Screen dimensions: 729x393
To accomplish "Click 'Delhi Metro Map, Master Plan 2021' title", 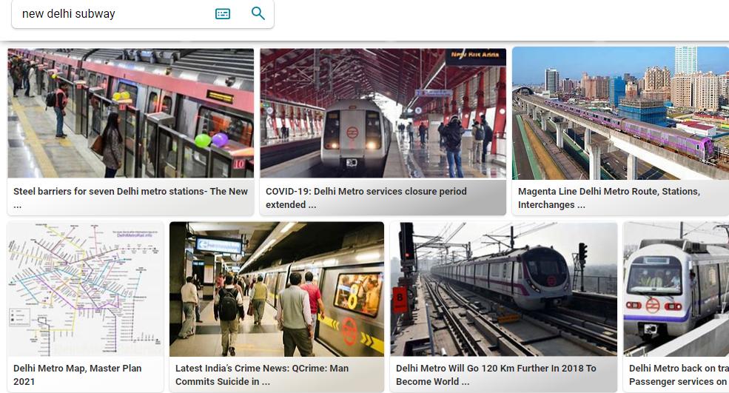I will pos(78,374).
